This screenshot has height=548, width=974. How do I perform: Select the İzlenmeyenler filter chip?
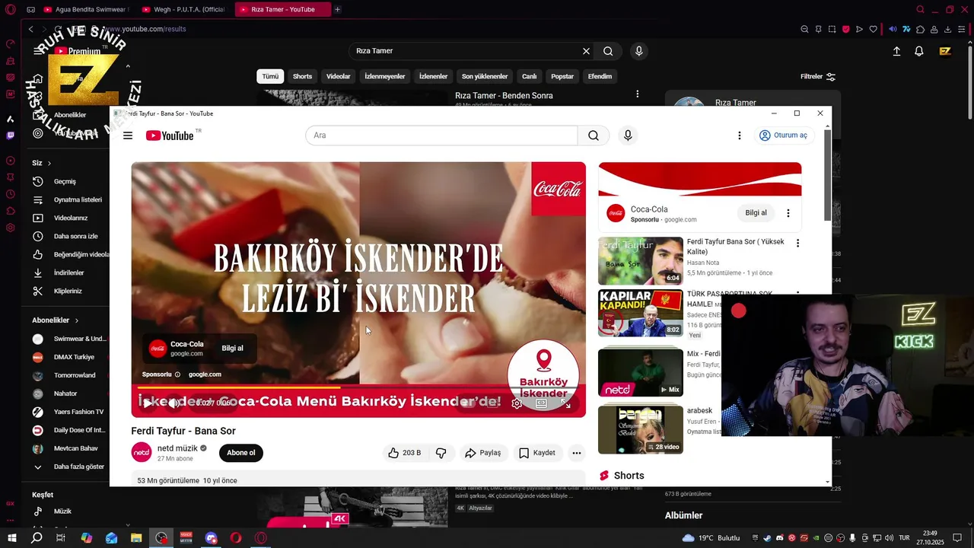(384, 76)
